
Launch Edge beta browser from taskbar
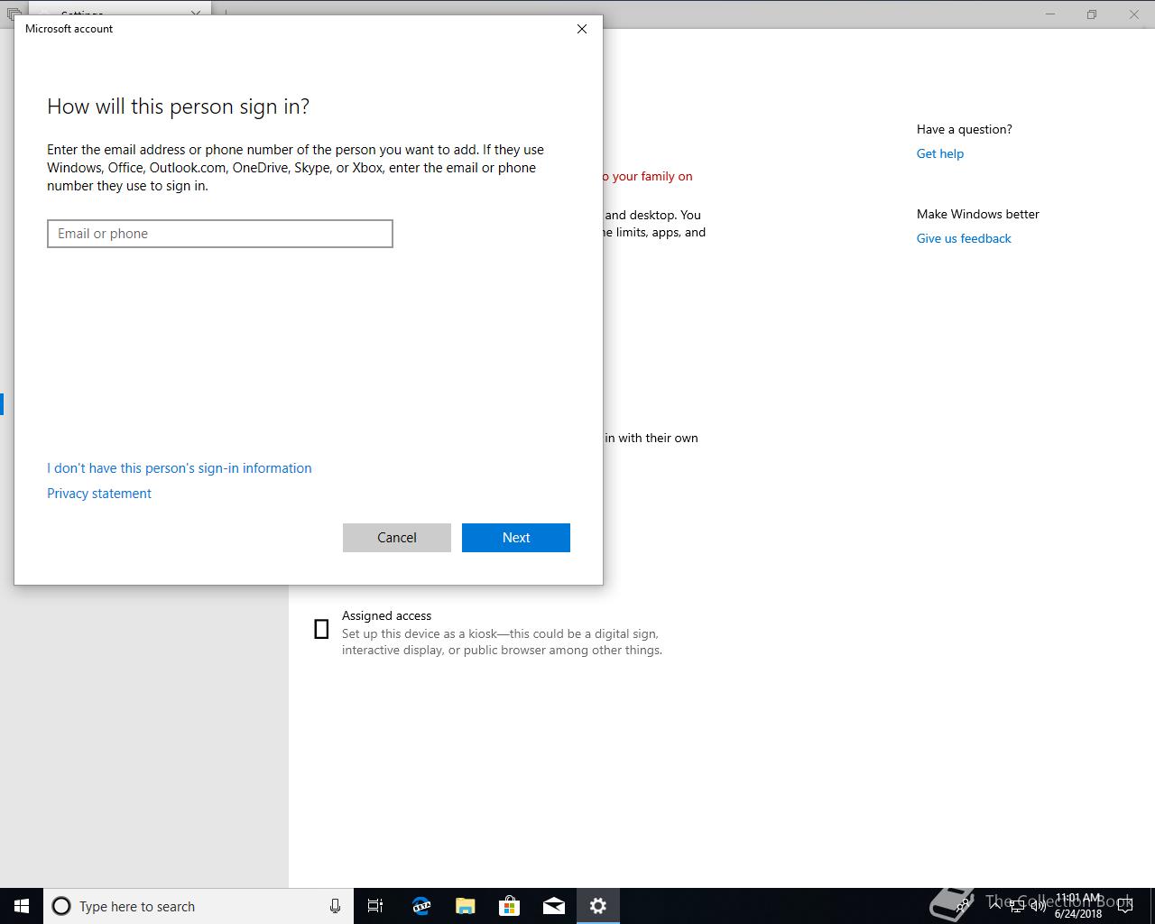click(421, 906)
